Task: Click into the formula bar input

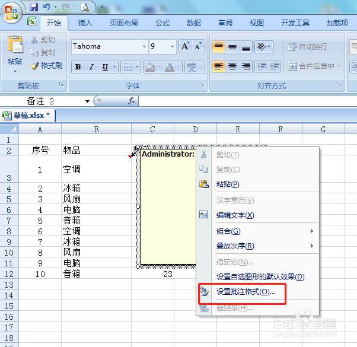Action: coord(248,101)
